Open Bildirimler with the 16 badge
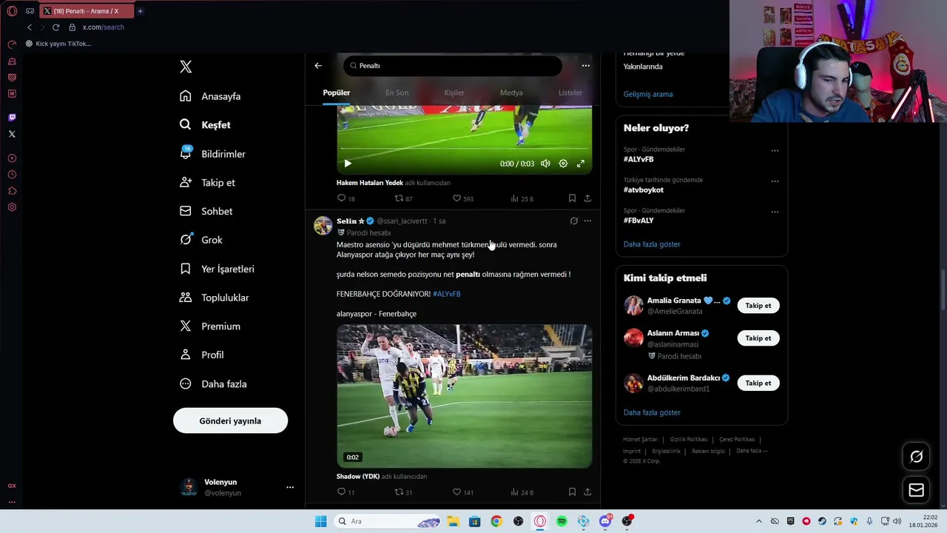This screenshot has height=533, width=947. pyautogui.click(x=212, y=154)
